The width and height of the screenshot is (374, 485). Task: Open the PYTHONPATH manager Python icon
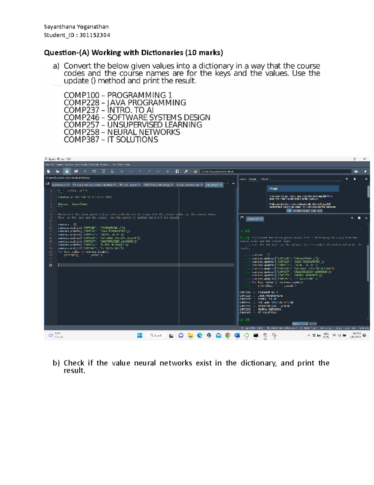(195, 171)
